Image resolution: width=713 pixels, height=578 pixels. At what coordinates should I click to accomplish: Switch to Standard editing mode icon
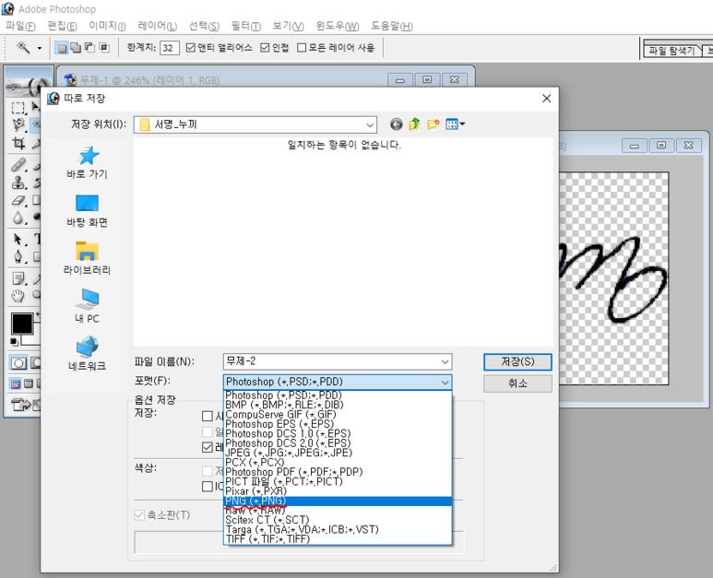click(18, 363)
